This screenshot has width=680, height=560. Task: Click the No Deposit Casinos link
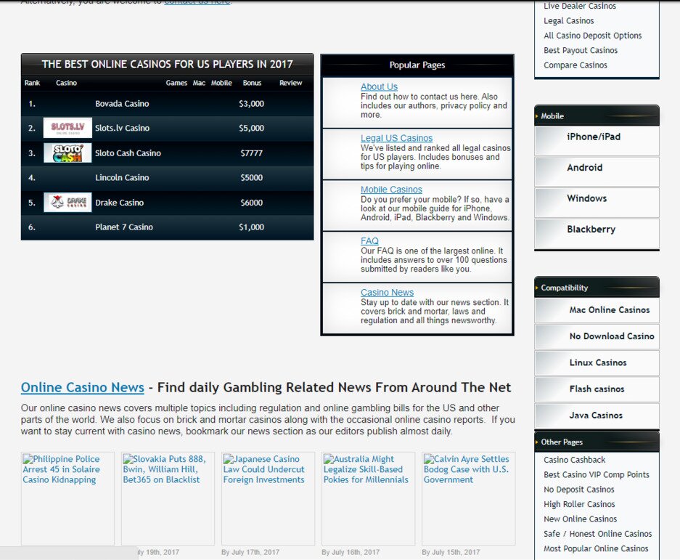tap(579, 490)
